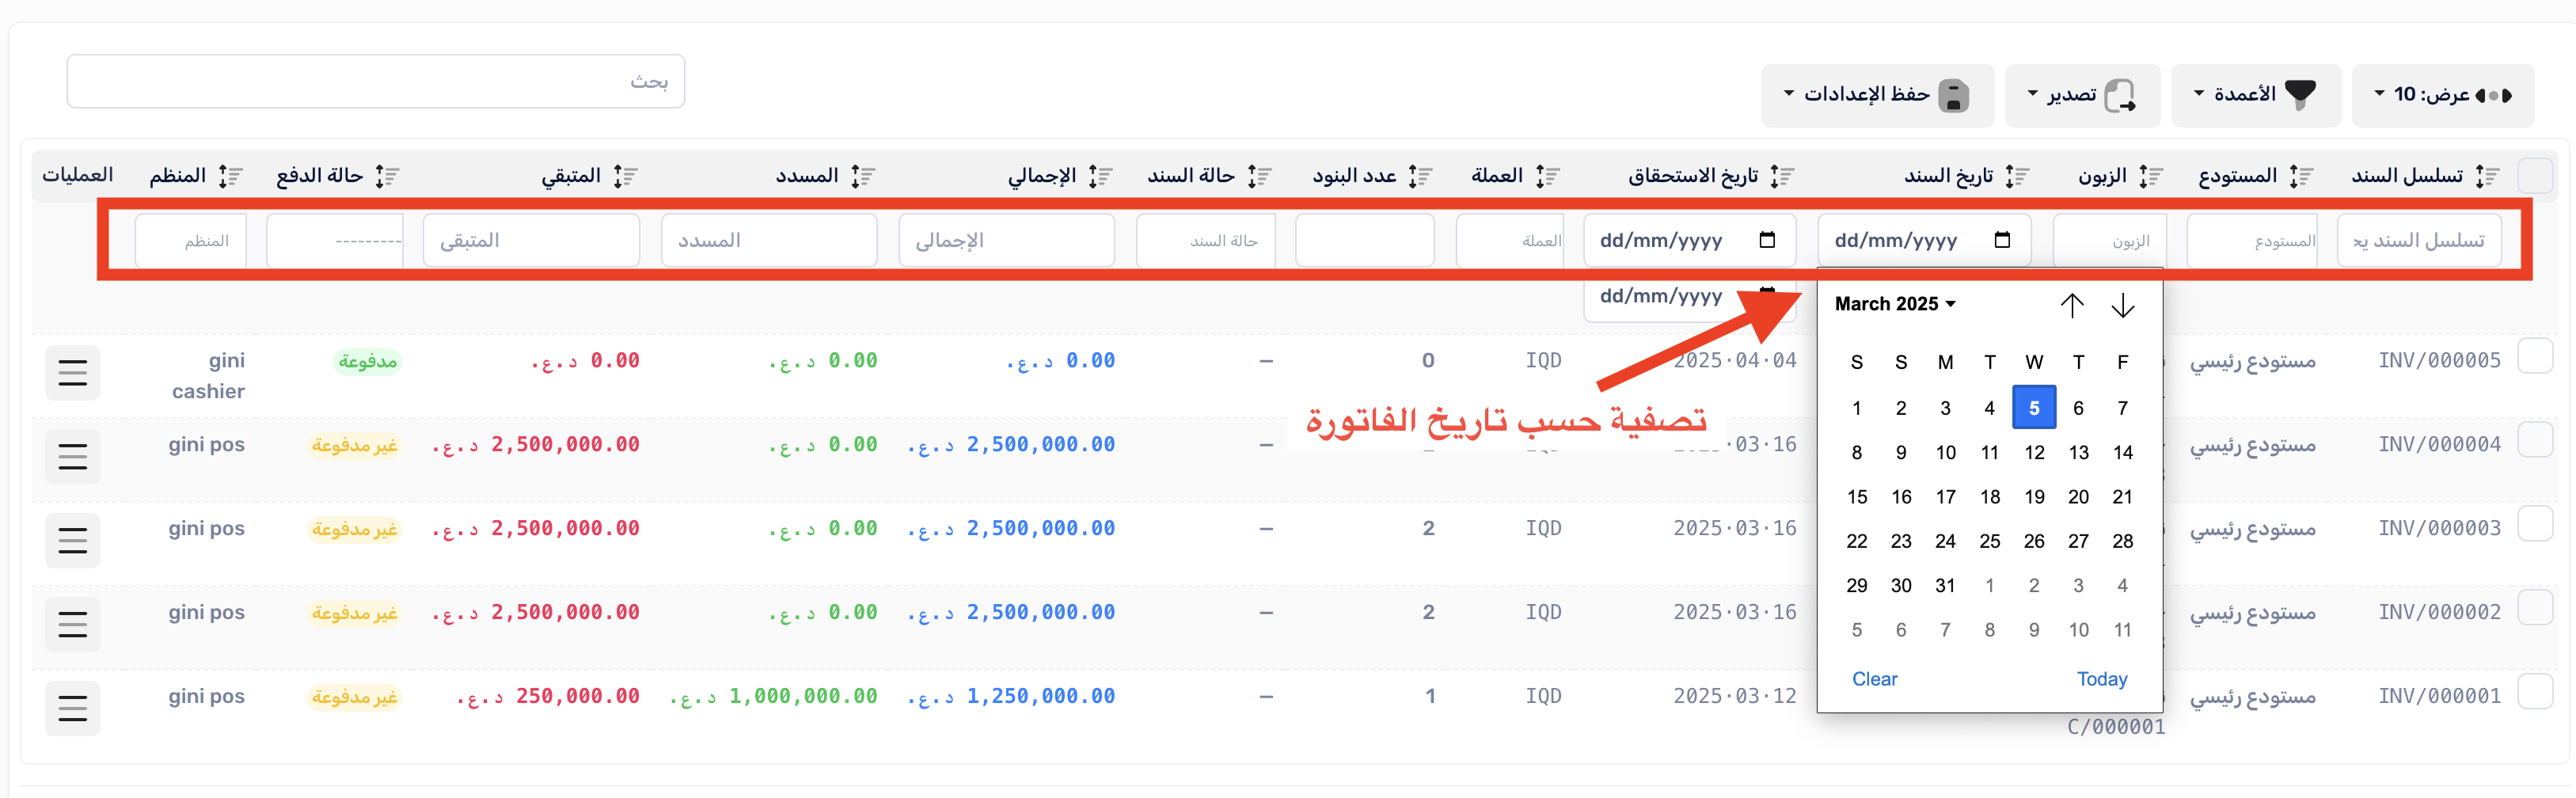Tick the checkbox for invoice INV/000003
The width and height of the screenshot is (2576, 798).
[2535, 524]
